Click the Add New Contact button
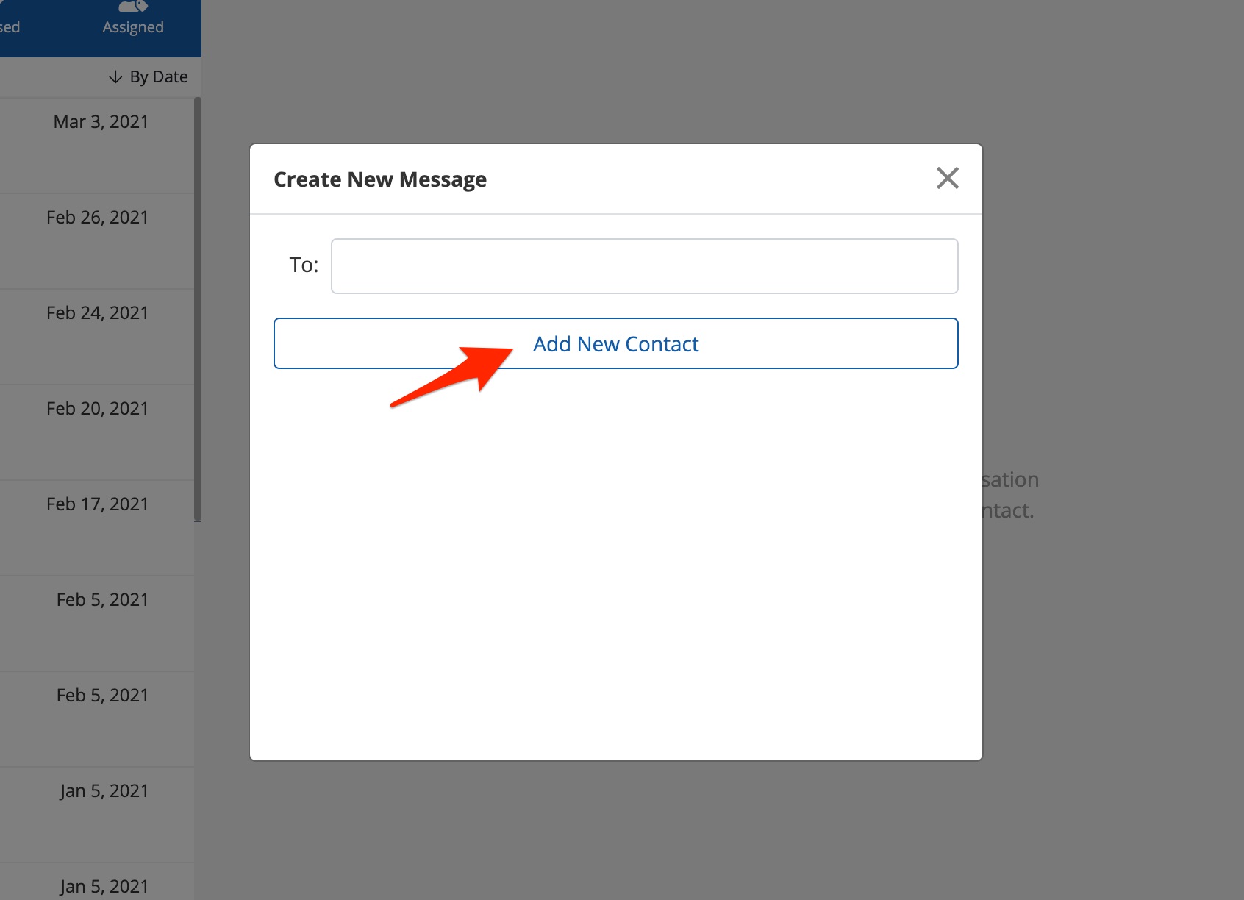 coord(615,343)
